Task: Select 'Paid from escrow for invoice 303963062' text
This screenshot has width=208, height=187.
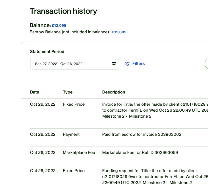Action: pyautogui.click(x=142, y=134)
